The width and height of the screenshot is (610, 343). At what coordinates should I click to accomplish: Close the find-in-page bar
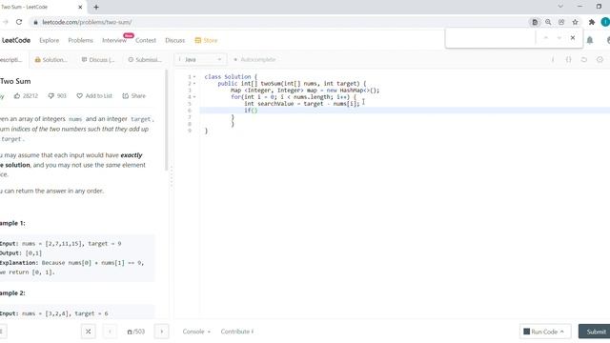pos(573,38)
